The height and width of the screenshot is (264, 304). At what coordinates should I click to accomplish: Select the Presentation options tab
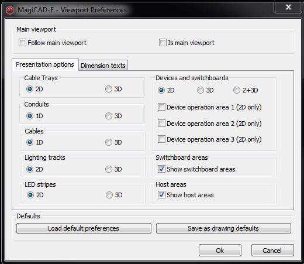(x=45, y=64)
